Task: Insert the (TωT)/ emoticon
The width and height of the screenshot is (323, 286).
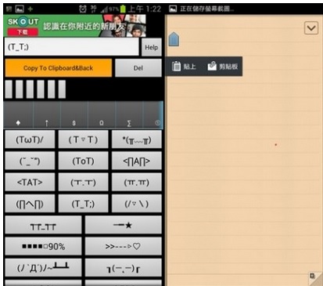Action: coord(30,139)
